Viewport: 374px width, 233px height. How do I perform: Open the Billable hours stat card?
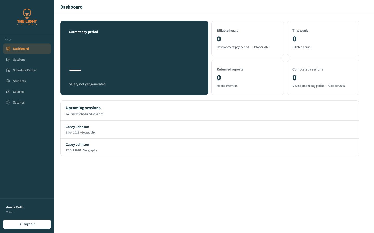(248, 39)
